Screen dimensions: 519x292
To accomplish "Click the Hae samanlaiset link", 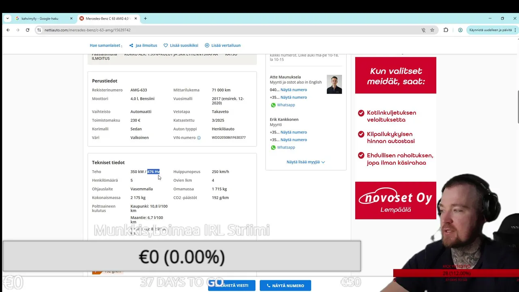I will [x=105, y=45].
